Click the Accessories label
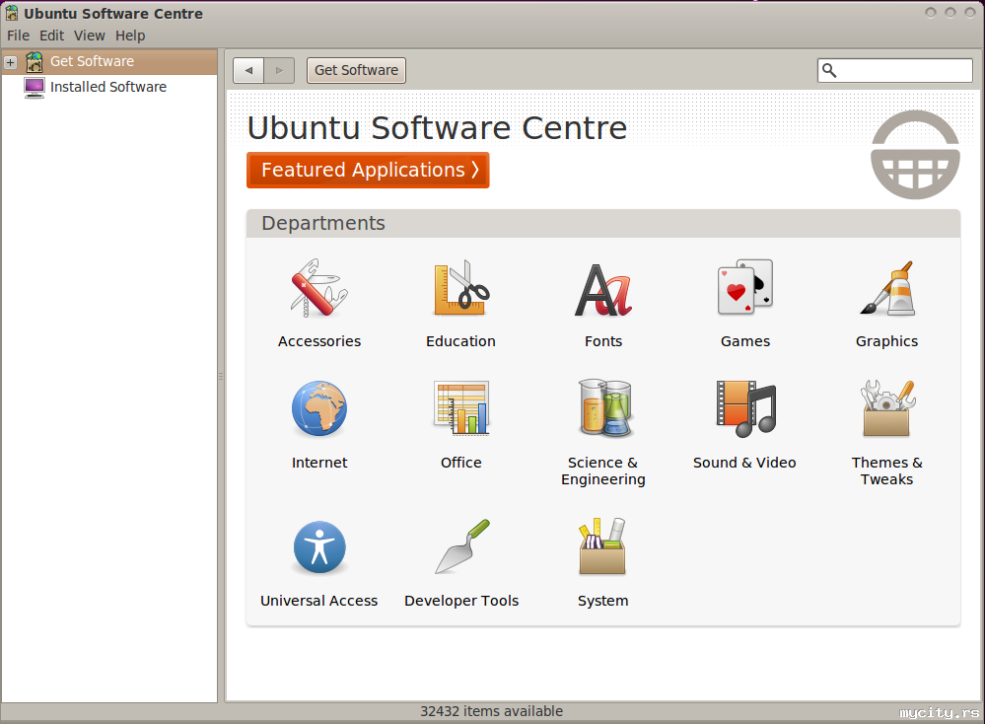985x724 pixels. (319, 341)
